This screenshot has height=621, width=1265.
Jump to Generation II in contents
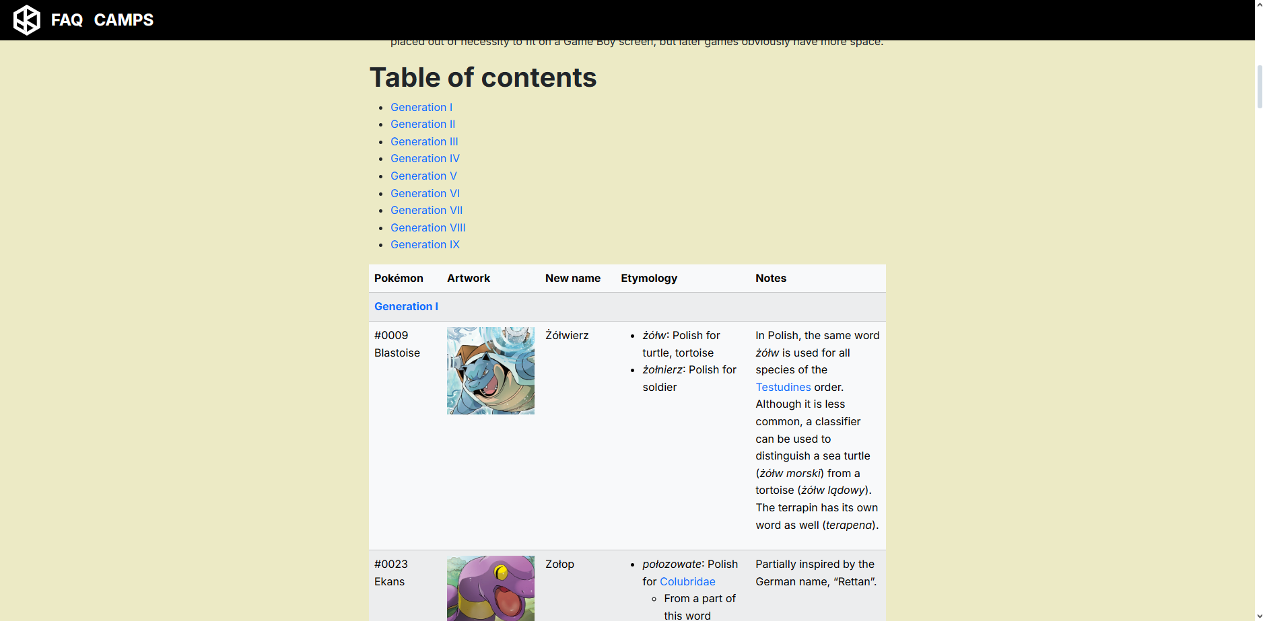(x=423, y=124)
